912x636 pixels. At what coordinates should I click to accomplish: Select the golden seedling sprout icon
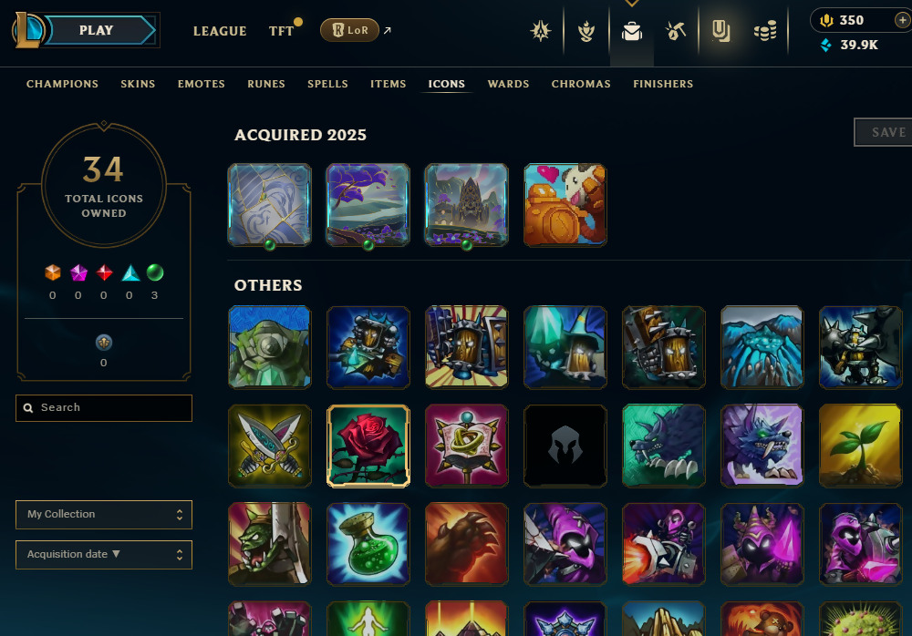[860, 446]
